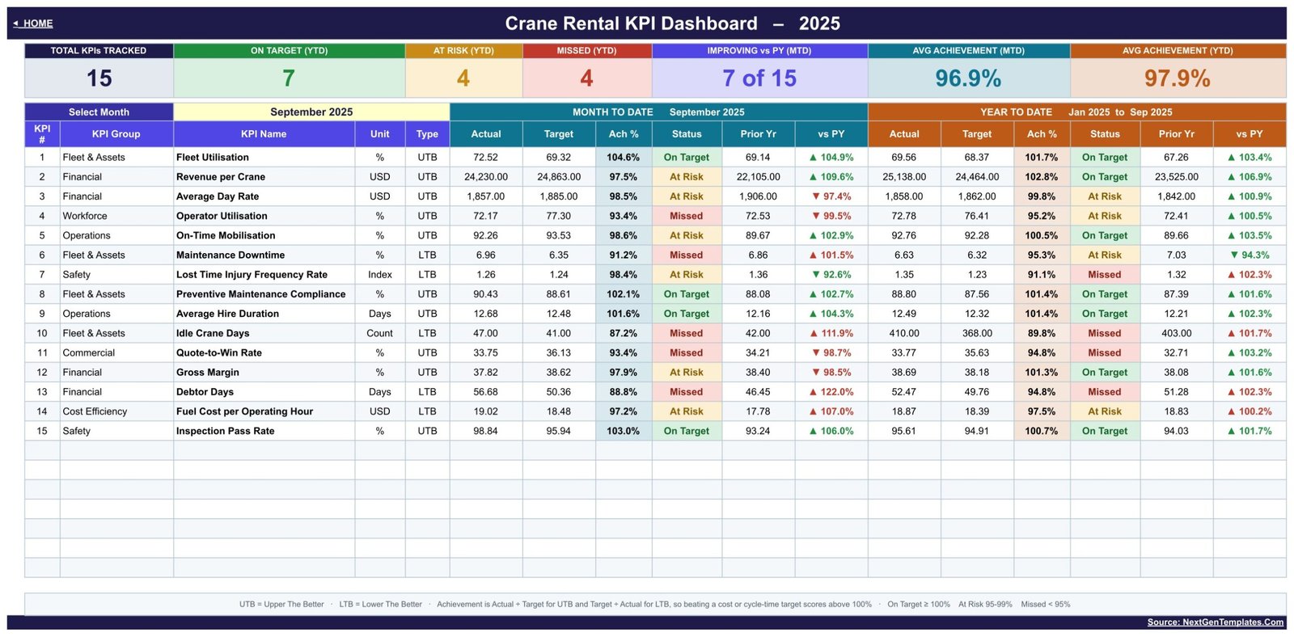Click the 96.9% average achievement MTD
Screen dimensions: 1294x637
(968, 78)
